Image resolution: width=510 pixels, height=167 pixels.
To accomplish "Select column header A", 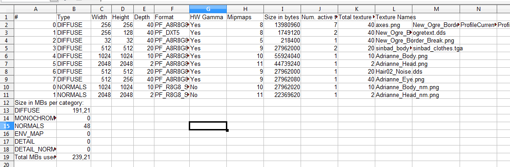I will click(35, 9).
